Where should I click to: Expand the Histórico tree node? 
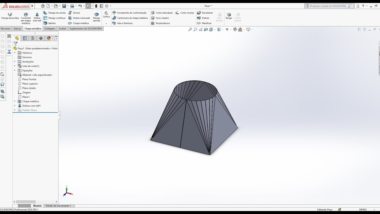pyautogui.click(x=15, y=53)
